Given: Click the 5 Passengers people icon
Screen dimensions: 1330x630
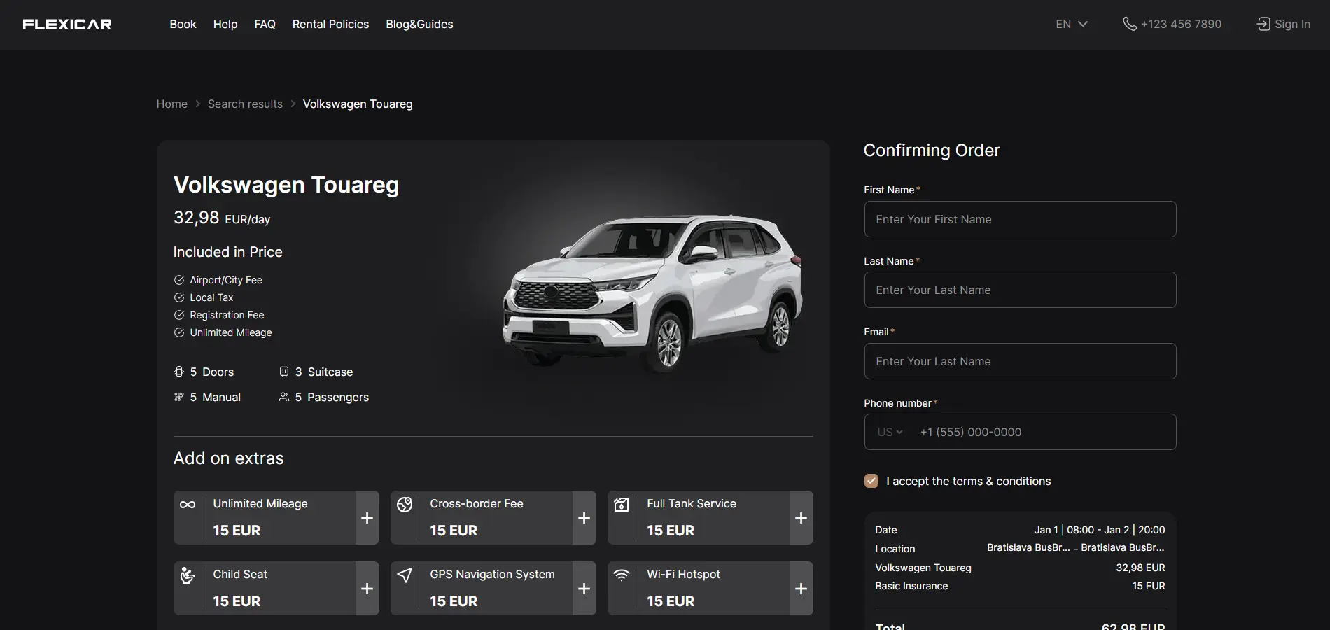Looking at the screenshot, I should (284, 397).
